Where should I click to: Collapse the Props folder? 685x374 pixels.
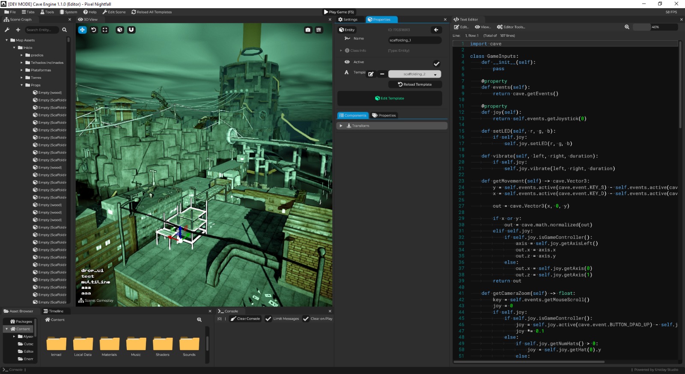[x=22, y=85]
